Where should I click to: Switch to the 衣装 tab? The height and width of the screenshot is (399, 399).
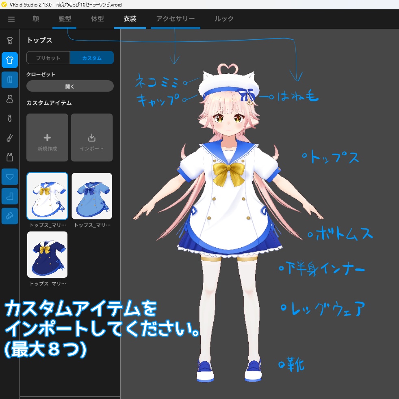coord(130,19)
